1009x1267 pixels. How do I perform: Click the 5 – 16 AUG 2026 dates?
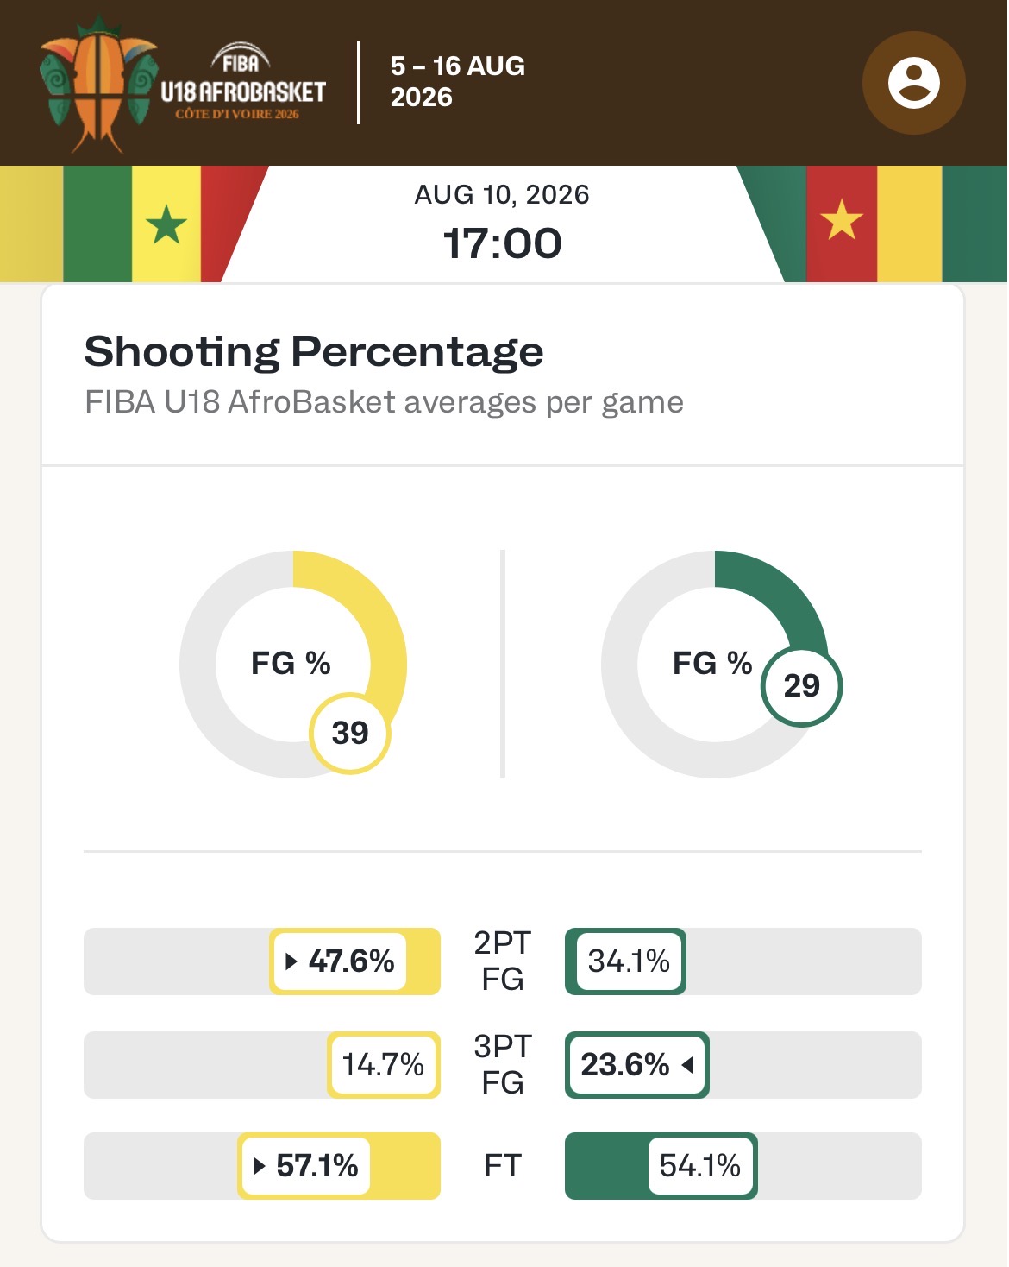[x=458, y=81]
